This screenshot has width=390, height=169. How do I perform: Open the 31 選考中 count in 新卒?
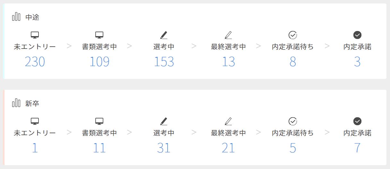[x=164, y=148]
